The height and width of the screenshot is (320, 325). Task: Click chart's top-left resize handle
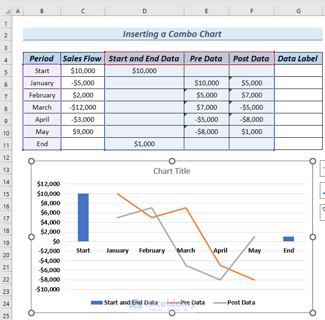pyautogui.click(x=31, y=161)
